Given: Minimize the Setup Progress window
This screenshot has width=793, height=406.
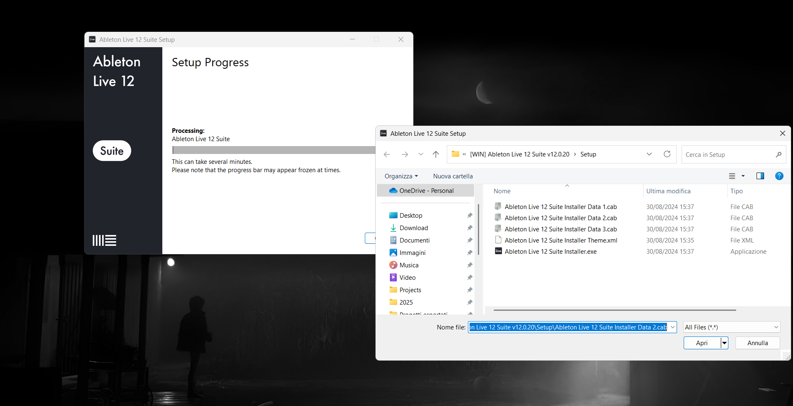Looking at the screenshot, I should coord(352,39).
